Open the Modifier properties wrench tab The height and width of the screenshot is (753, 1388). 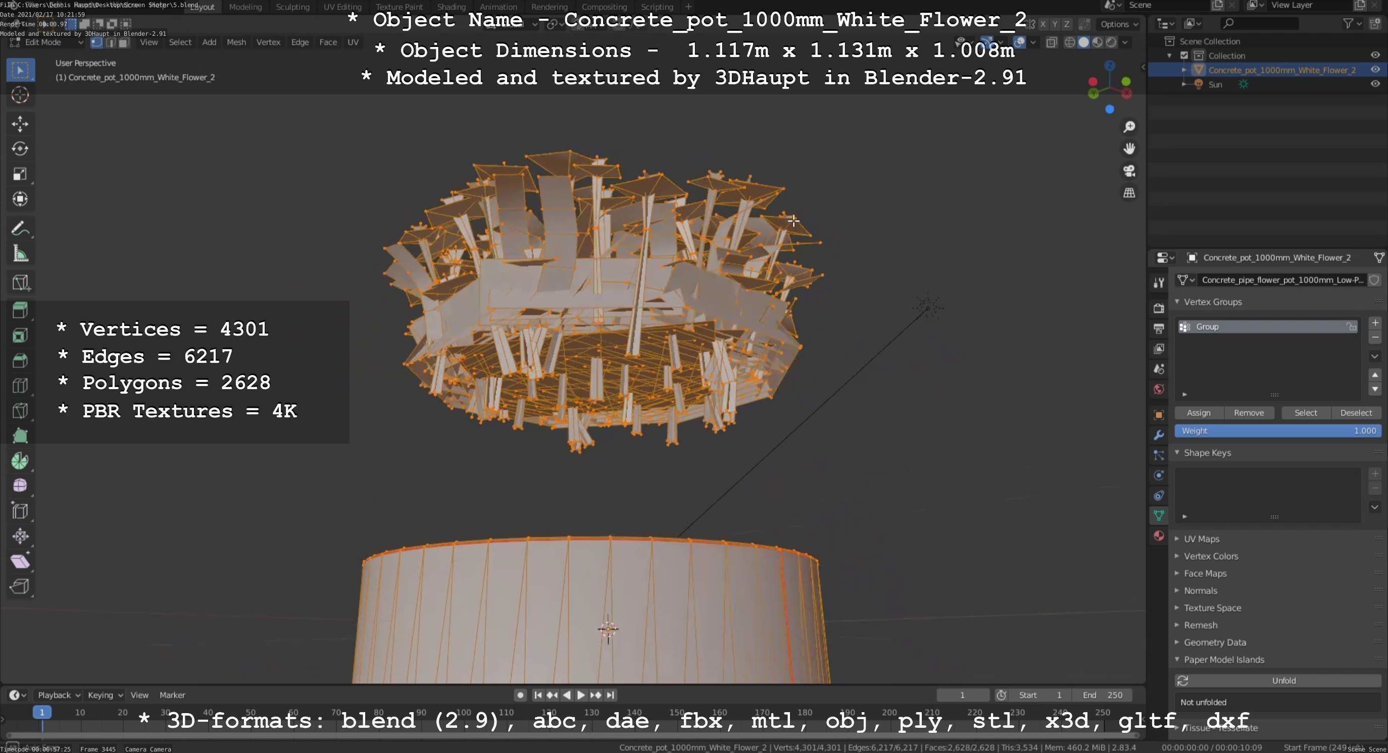tap(1159, 435)
